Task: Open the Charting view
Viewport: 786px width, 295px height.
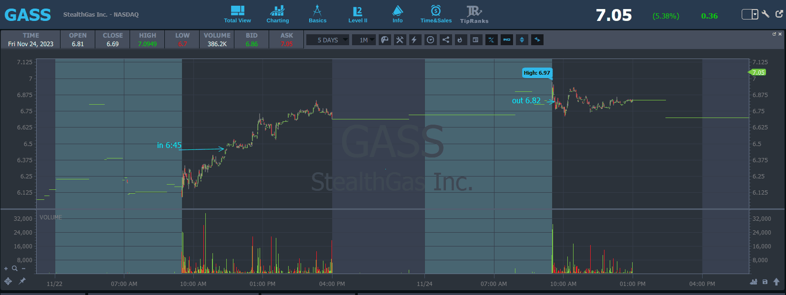Action: click(x=277, y=14)
